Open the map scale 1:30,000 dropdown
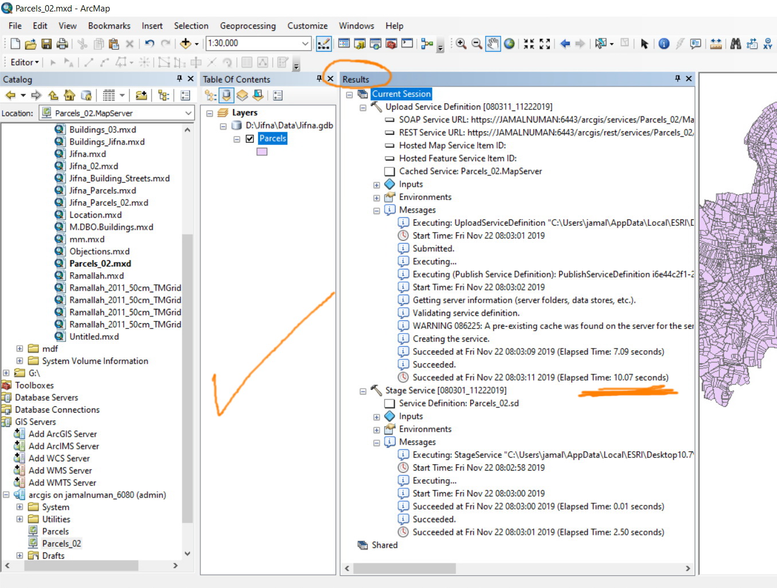Screen dimensions: 777x588 (306, 44)
